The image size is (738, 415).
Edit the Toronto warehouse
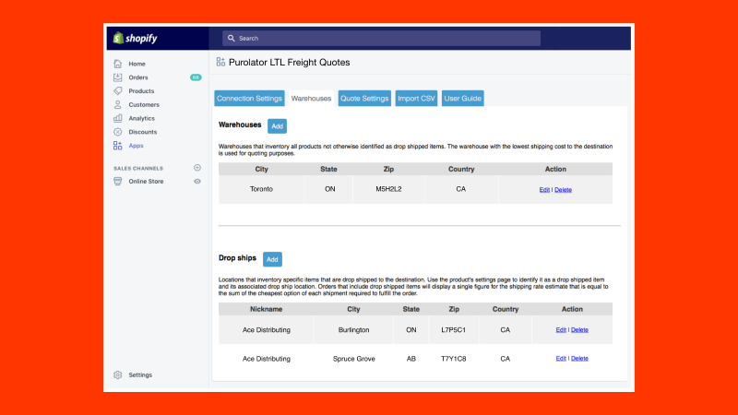(544, 190)
